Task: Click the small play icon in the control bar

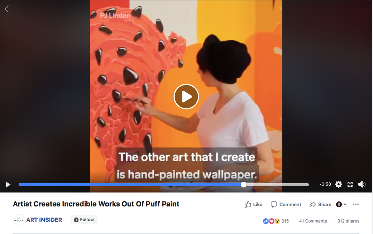Action: tap(8, 185)
